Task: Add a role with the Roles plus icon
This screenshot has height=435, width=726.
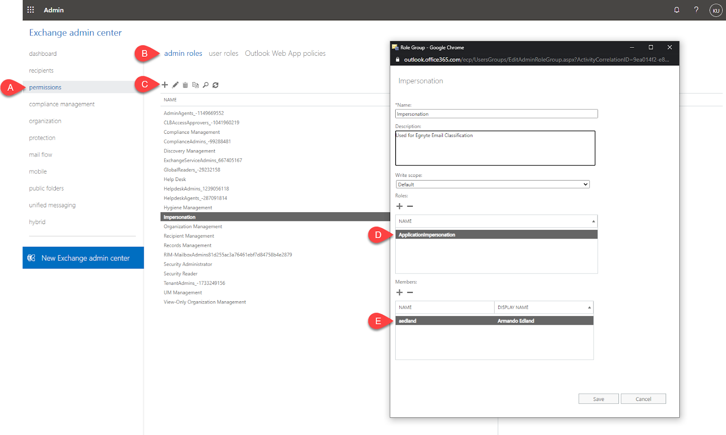Action: pos(399,206)
